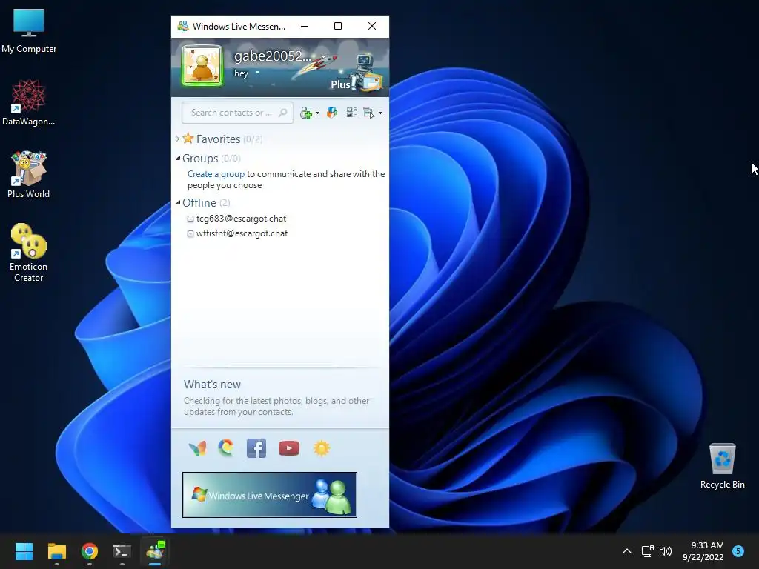The width and height of the screenshot is (759, 569).
Task: Collapse the Offline section triangle
Action: [x=178, y=202]
